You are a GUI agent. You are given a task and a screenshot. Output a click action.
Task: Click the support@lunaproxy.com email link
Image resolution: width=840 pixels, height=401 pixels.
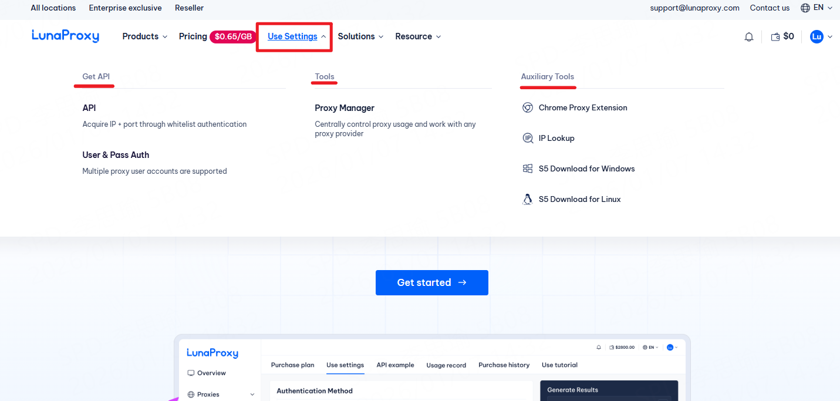pos(694,8)
